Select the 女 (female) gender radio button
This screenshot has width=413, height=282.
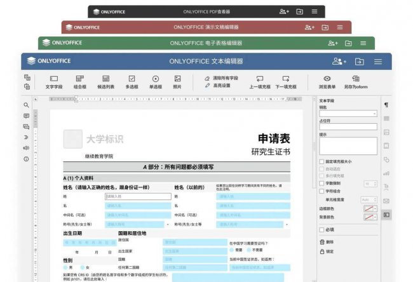(x=83, y=267)
